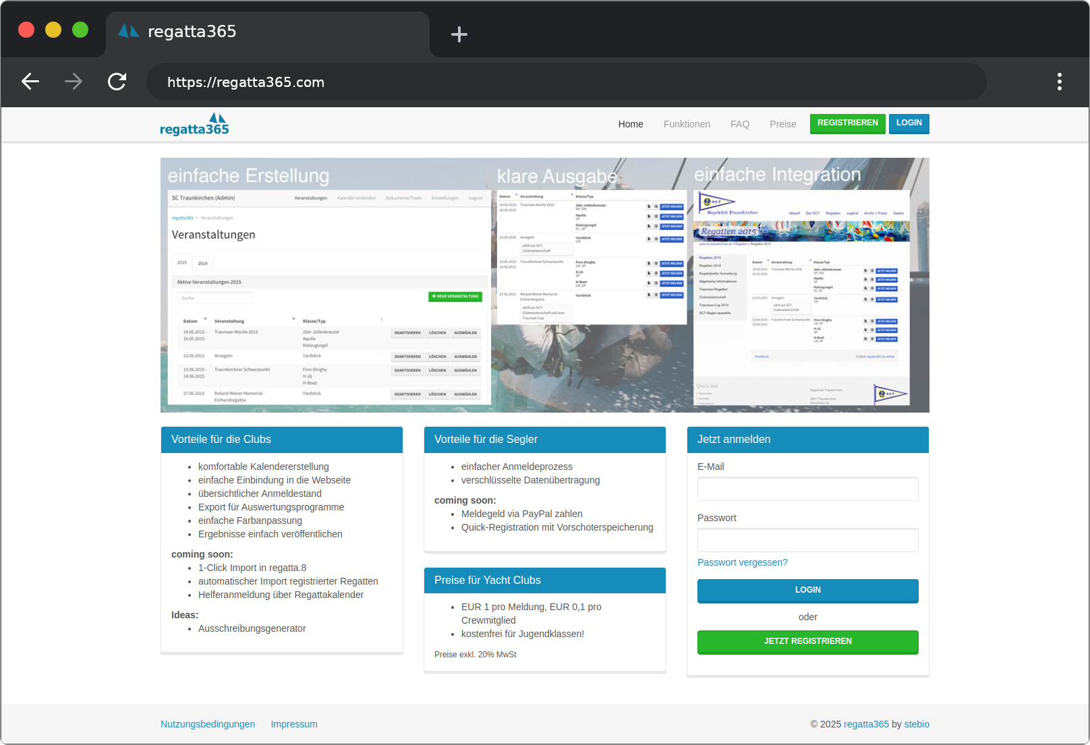1090x745 pixels.
Task: Reload the page with refresh icon
Action: pos(117,82)
